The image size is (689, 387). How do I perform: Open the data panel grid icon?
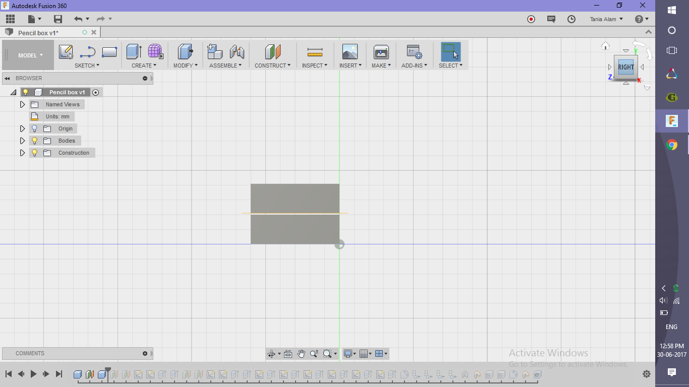(x=10, y=19)
